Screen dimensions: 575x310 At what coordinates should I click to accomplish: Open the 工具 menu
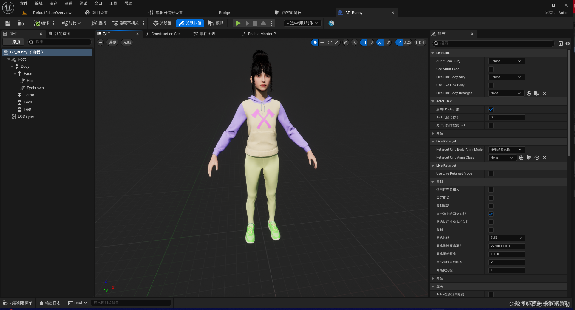[113, 4]
